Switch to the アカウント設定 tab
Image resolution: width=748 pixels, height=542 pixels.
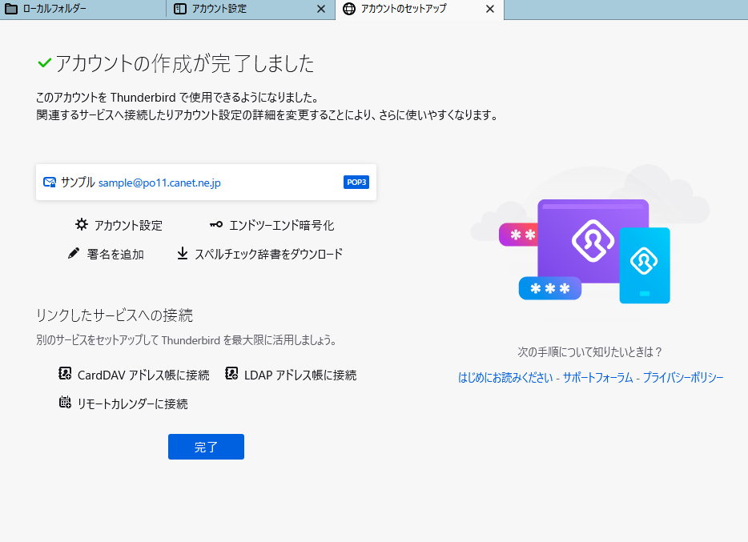(251, 9)
